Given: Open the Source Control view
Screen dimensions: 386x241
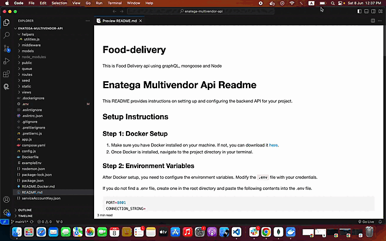Looking at the screenshot, I should tap(6, 48).
